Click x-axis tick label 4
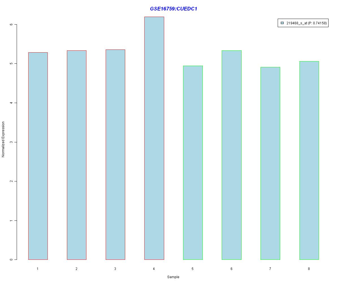 (x=154, y=269)
